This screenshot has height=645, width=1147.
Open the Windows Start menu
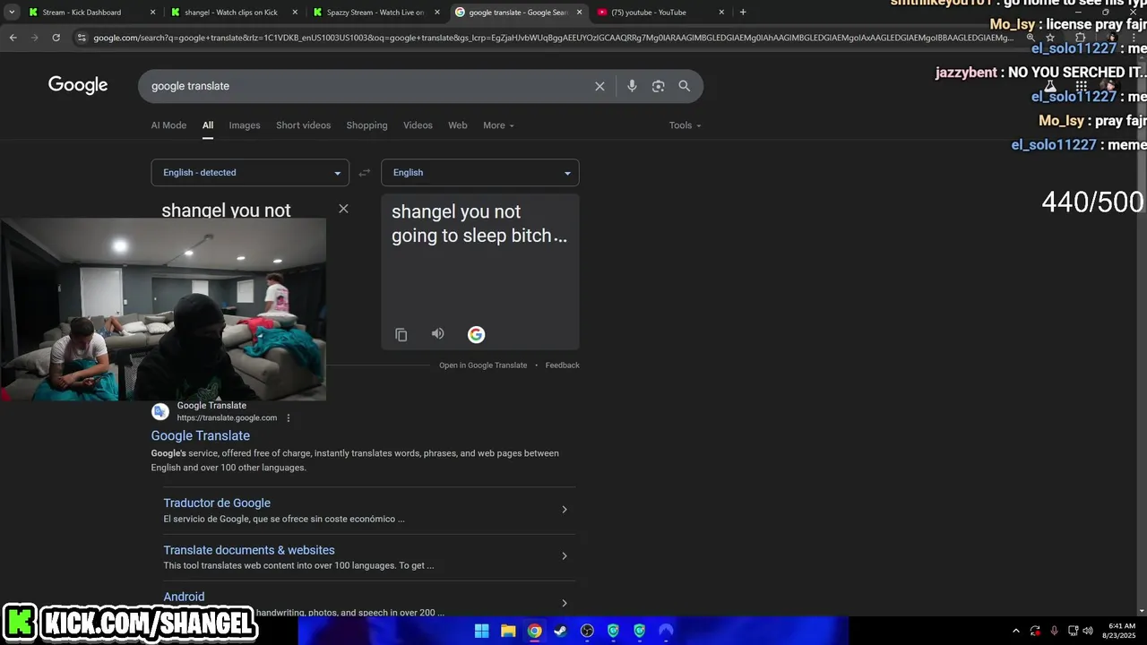tap(481, 631)
